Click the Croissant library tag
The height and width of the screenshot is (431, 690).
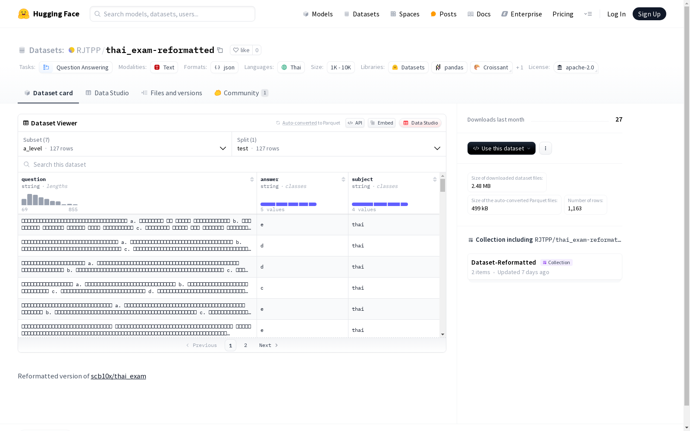(491, 67)
